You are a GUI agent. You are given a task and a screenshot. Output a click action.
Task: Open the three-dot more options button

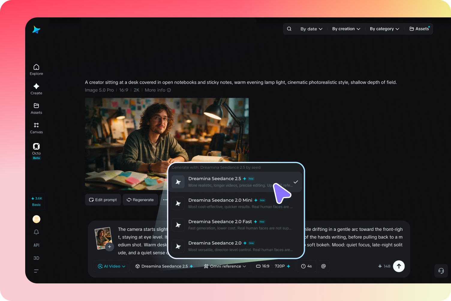[165, 200]
